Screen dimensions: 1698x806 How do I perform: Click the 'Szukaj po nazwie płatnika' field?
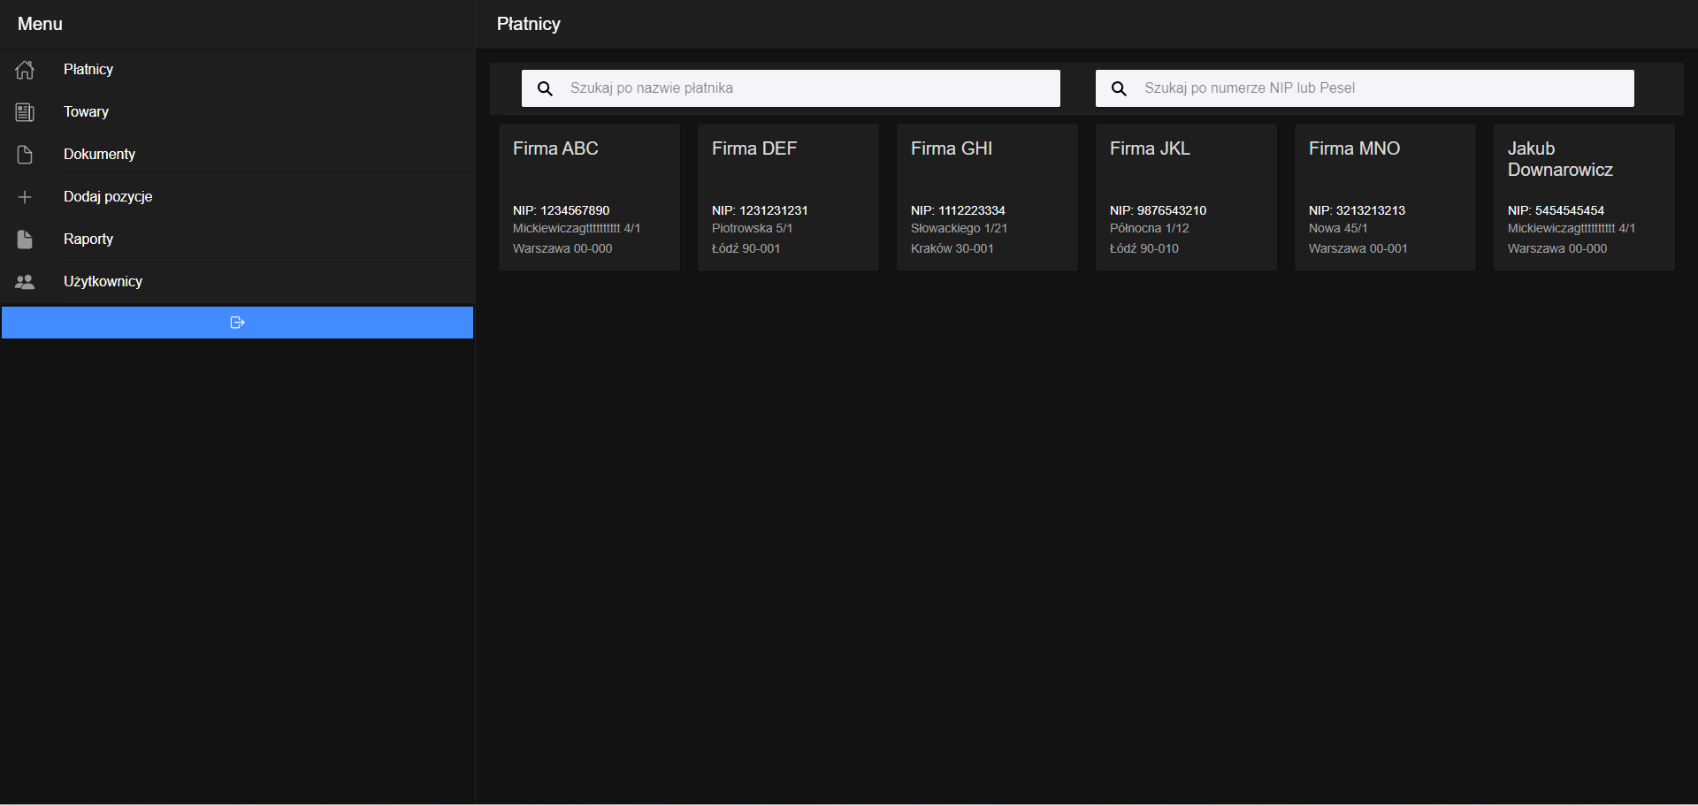click(791, 87)
